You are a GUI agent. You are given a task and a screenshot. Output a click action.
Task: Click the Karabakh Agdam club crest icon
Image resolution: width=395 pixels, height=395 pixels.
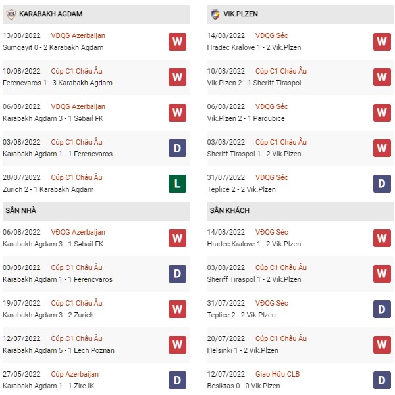tap(11, 14)
